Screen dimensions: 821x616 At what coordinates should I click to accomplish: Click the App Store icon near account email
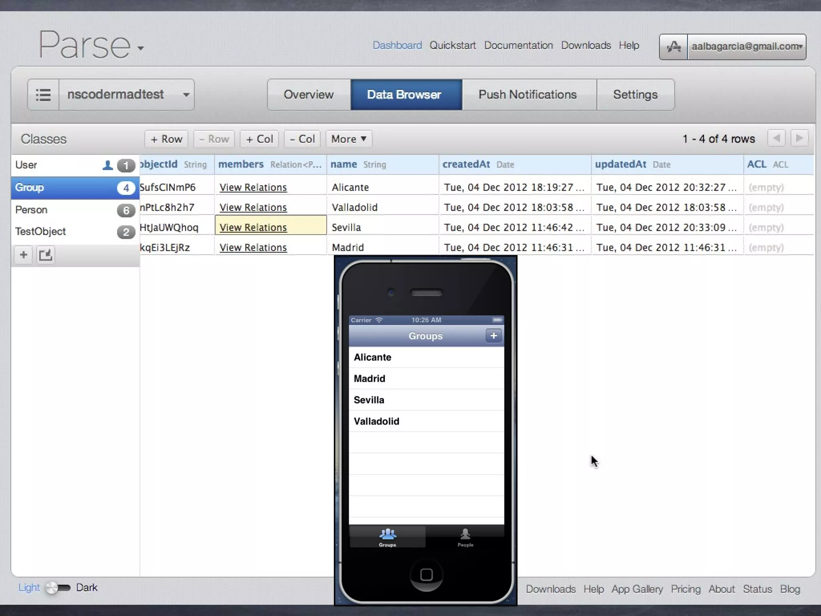[x=673, y=47]
